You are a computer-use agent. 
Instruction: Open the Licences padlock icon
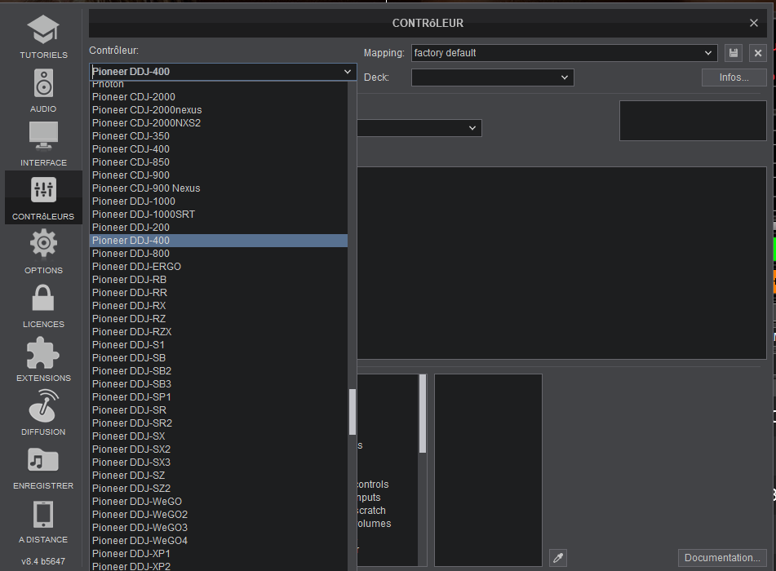43,304
